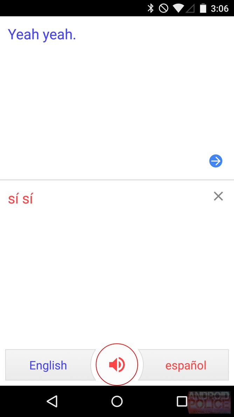Select español as the speaking language
The image size is (234, 417).
(x=186, y=365)
